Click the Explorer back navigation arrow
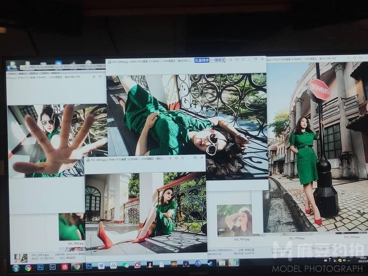368x276 pixels. point(9,68)
